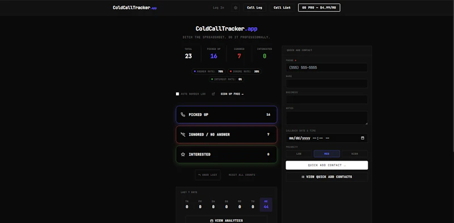Select the SA day cell in Last 7 Days
Image resolution: width=454 pixels, height=223 pixels.
213,204
